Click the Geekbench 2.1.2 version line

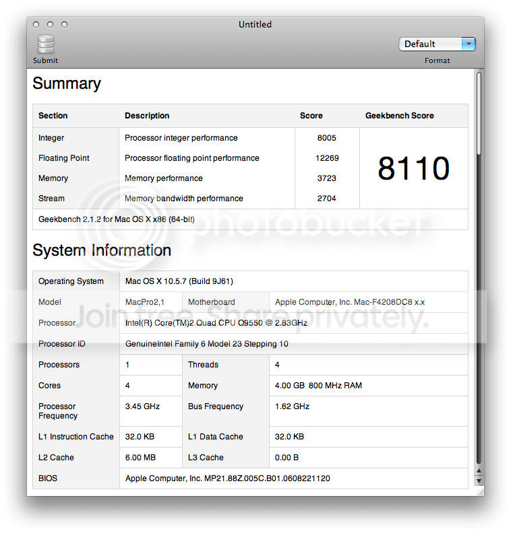(x=117, y=219)
